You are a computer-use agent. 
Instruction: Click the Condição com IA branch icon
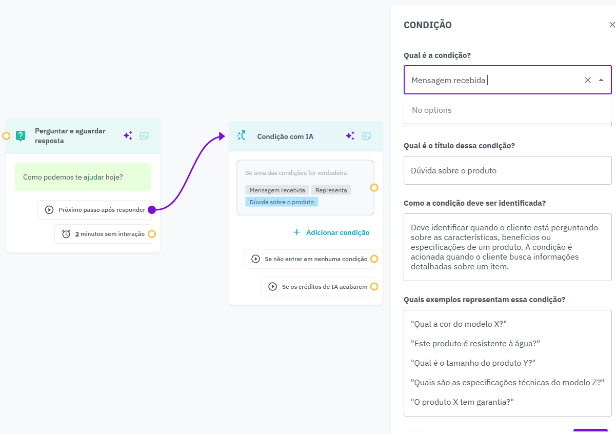click(x=242, y=136)
